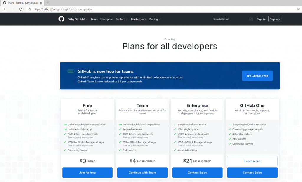Click checkmark beside Community-powered security

pos(230,129)
